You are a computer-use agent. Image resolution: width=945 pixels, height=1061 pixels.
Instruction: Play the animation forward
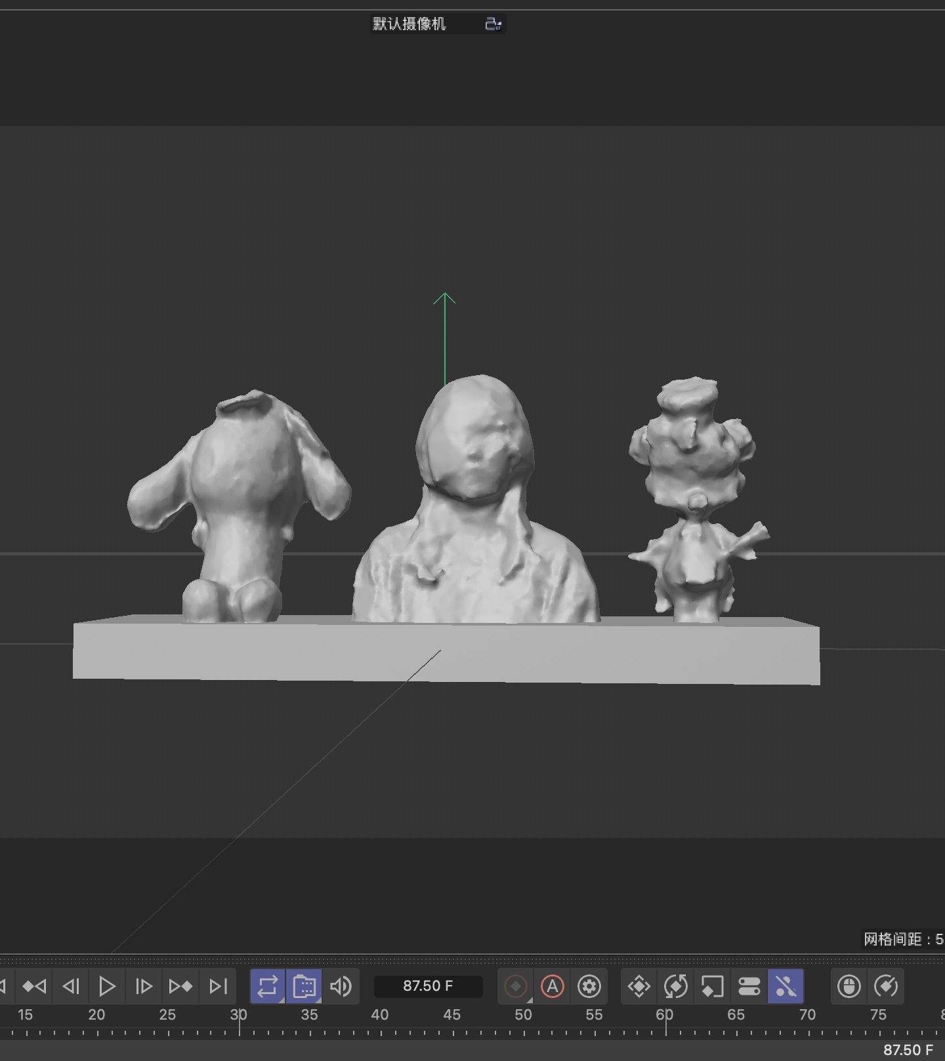[107, 986]
